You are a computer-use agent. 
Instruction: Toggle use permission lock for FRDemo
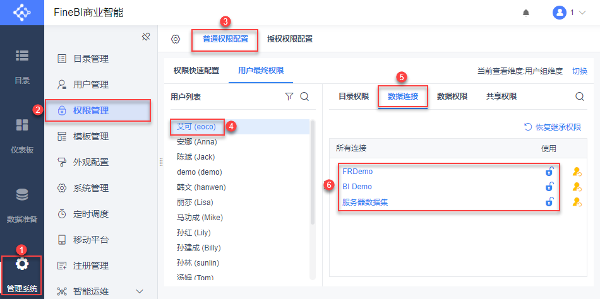549,171
